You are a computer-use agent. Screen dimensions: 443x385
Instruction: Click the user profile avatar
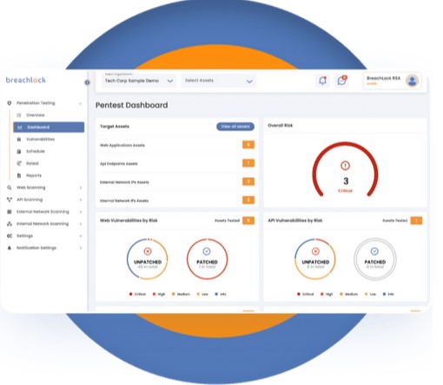click(412, 81)
